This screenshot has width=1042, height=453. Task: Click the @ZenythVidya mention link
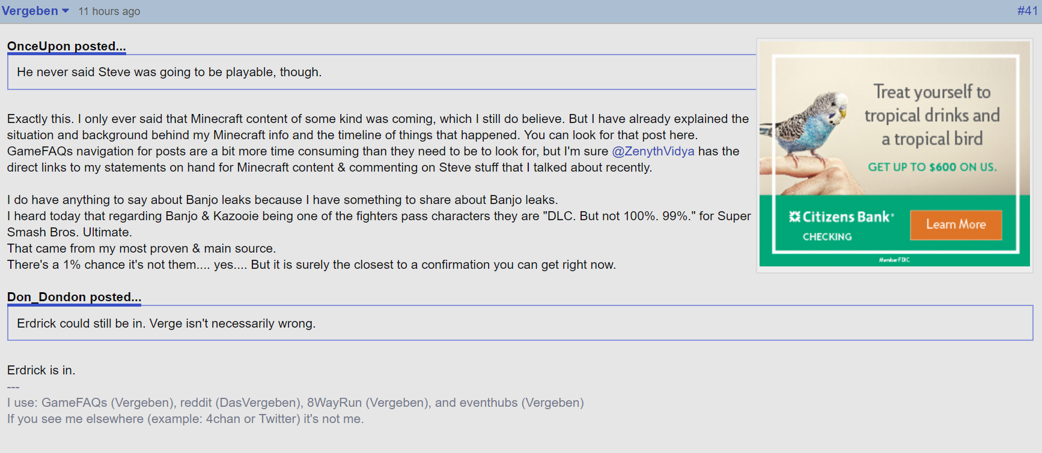pos(653,151)
